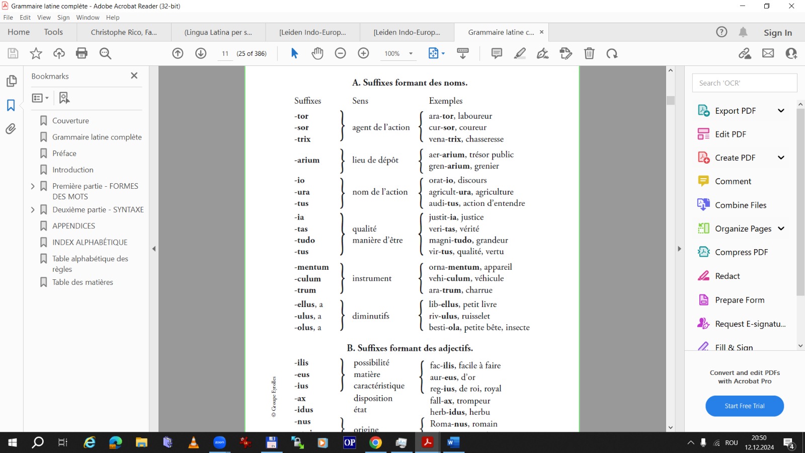This screenshot has height=453, width=805.
Task: Click the fit page view icon
Action: [433, 53]
